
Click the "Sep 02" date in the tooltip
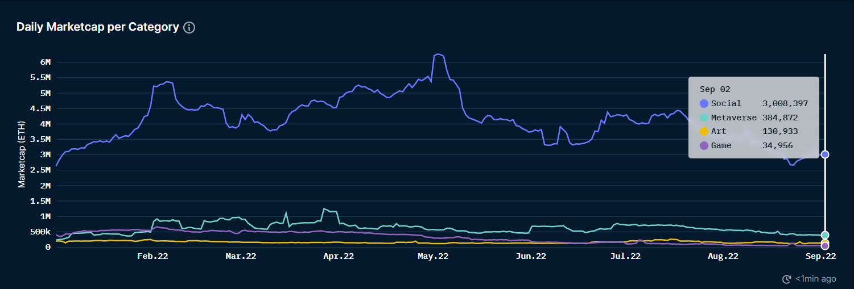pyautogui.click(x=715, y=89)
